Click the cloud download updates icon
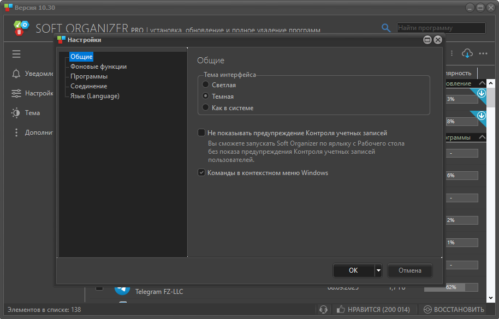 [x=467, y=53]
